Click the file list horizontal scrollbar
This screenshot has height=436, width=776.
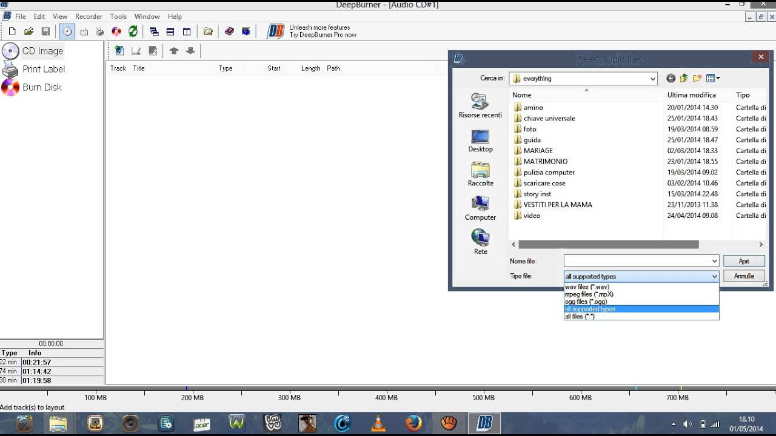pos(609,245)
